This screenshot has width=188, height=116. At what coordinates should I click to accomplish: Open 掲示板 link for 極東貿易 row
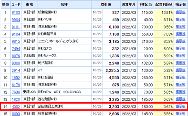(181, 114)
